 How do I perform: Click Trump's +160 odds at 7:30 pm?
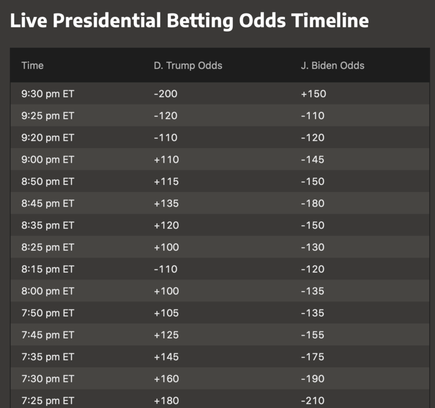point(166,379)
